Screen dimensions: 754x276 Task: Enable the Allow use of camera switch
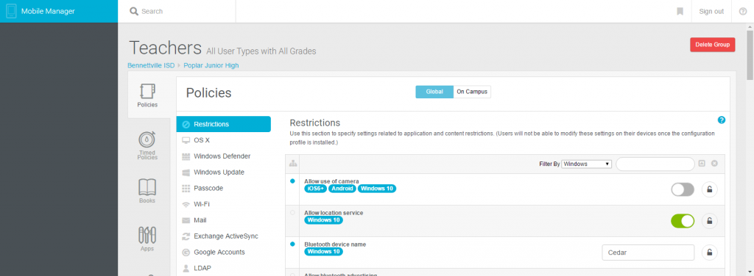(x=683, y=189)
